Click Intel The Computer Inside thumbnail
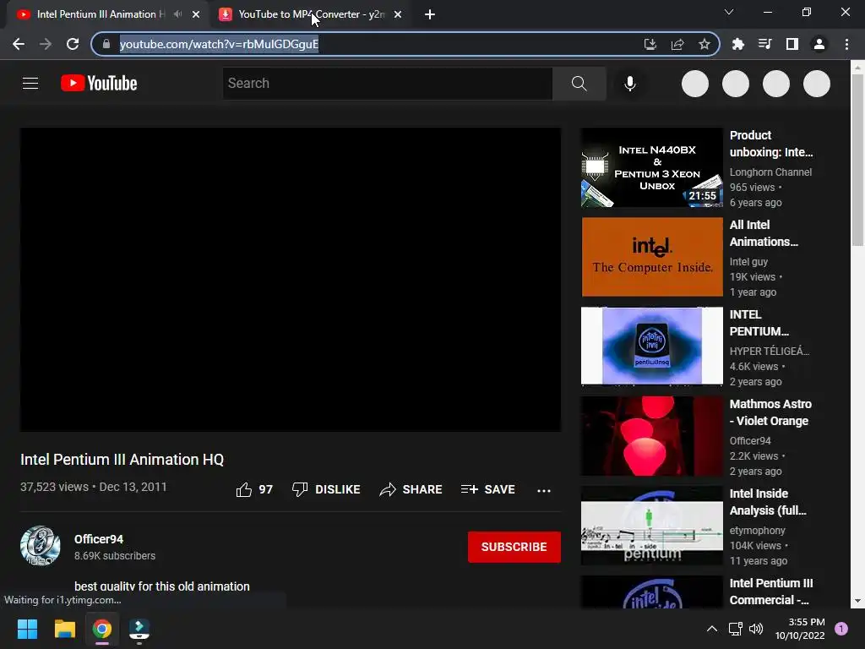The height and width of the screenshot is (649, 865). pyautogui.click(x=652, y=257)
